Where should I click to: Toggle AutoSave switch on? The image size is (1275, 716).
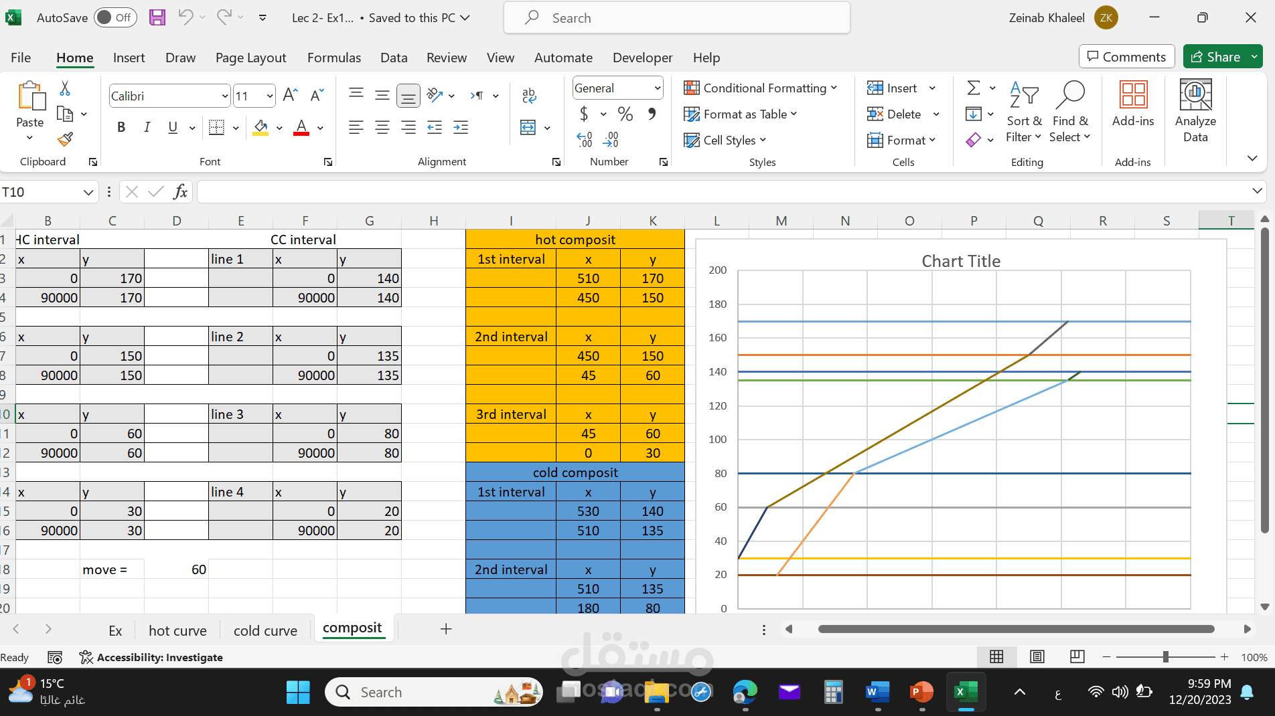click(115, 17)
